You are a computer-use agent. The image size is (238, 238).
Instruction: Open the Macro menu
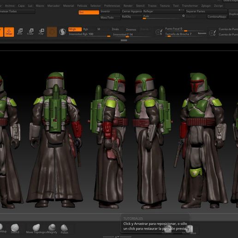click(40, 6)
